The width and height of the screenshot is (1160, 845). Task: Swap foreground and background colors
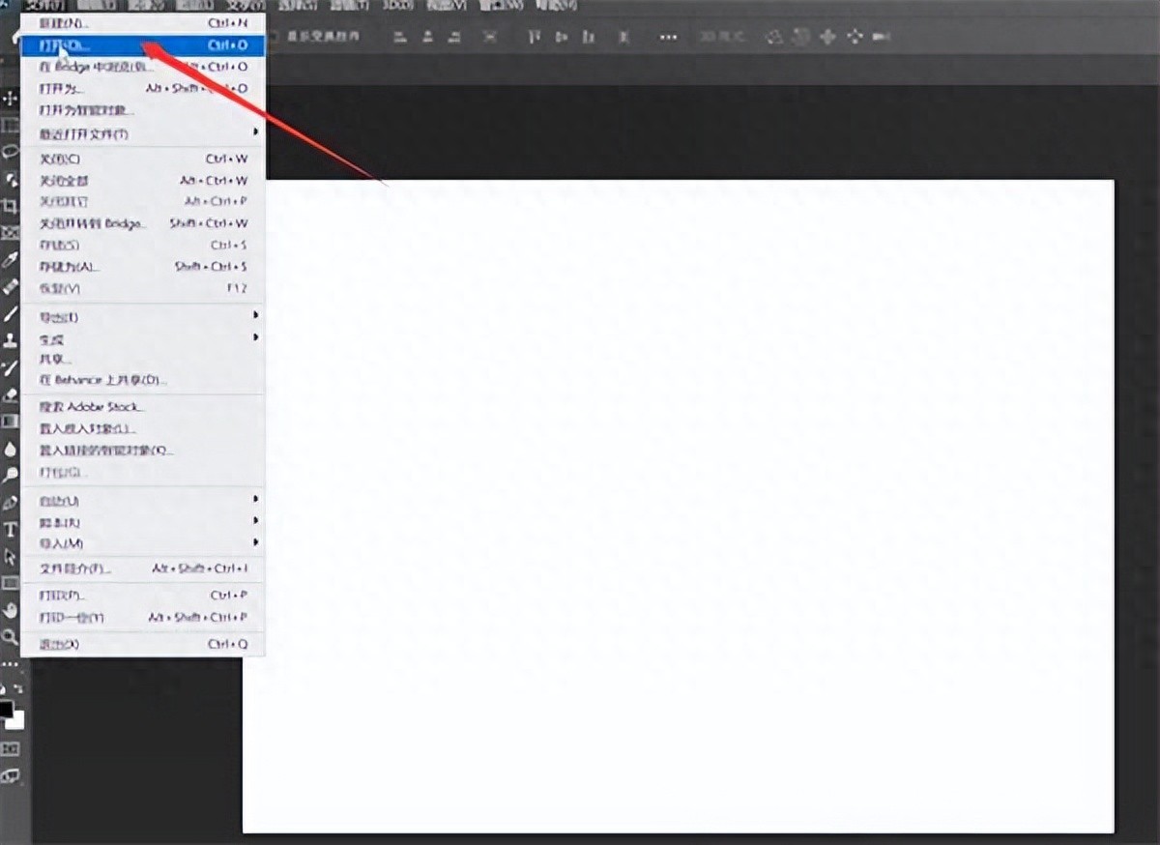pyautogui.click(x=16, y=690)
